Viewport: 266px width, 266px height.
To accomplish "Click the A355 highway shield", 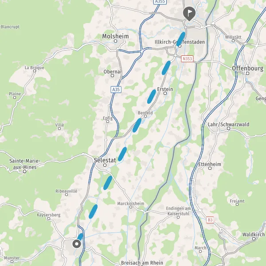I will tap(160, 1).
